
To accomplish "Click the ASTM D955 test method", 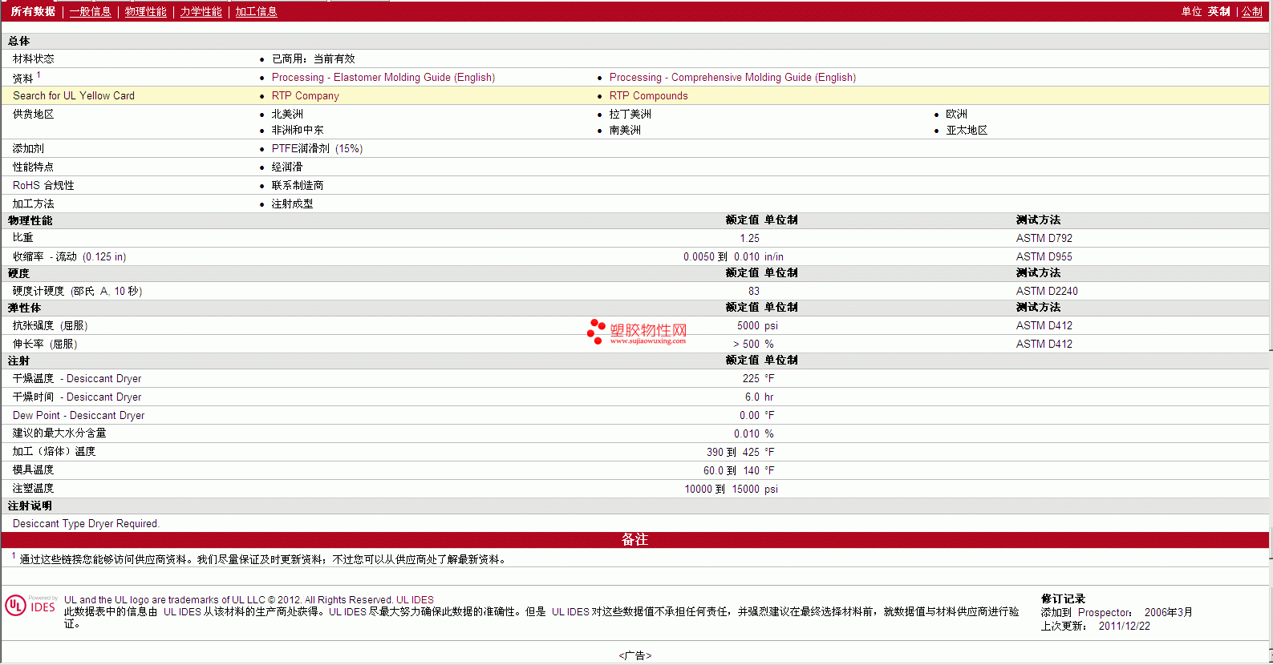I will (x=1044, y=256).
